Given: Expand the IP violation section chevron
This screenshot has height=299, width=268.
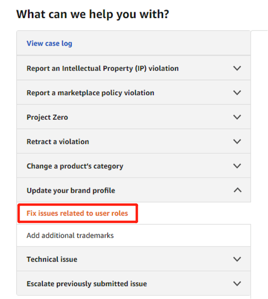Looking at the screenshot, I should 237,68.
